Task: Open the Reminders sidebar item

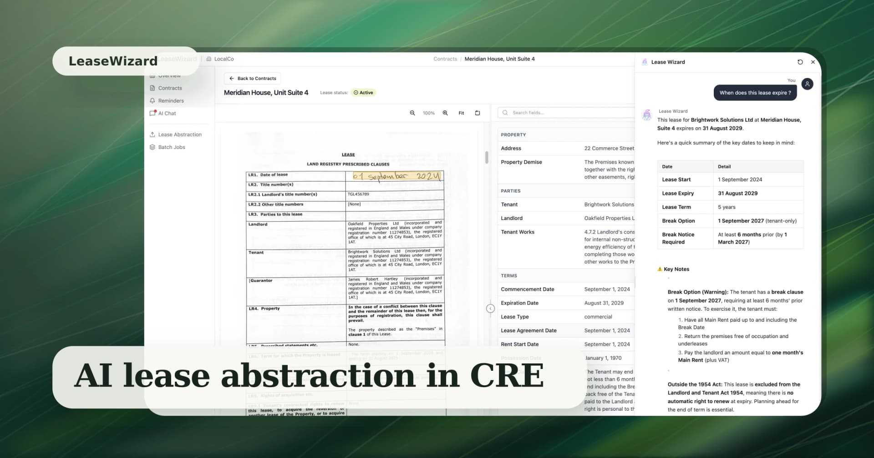Action: [x=167, y=101]
